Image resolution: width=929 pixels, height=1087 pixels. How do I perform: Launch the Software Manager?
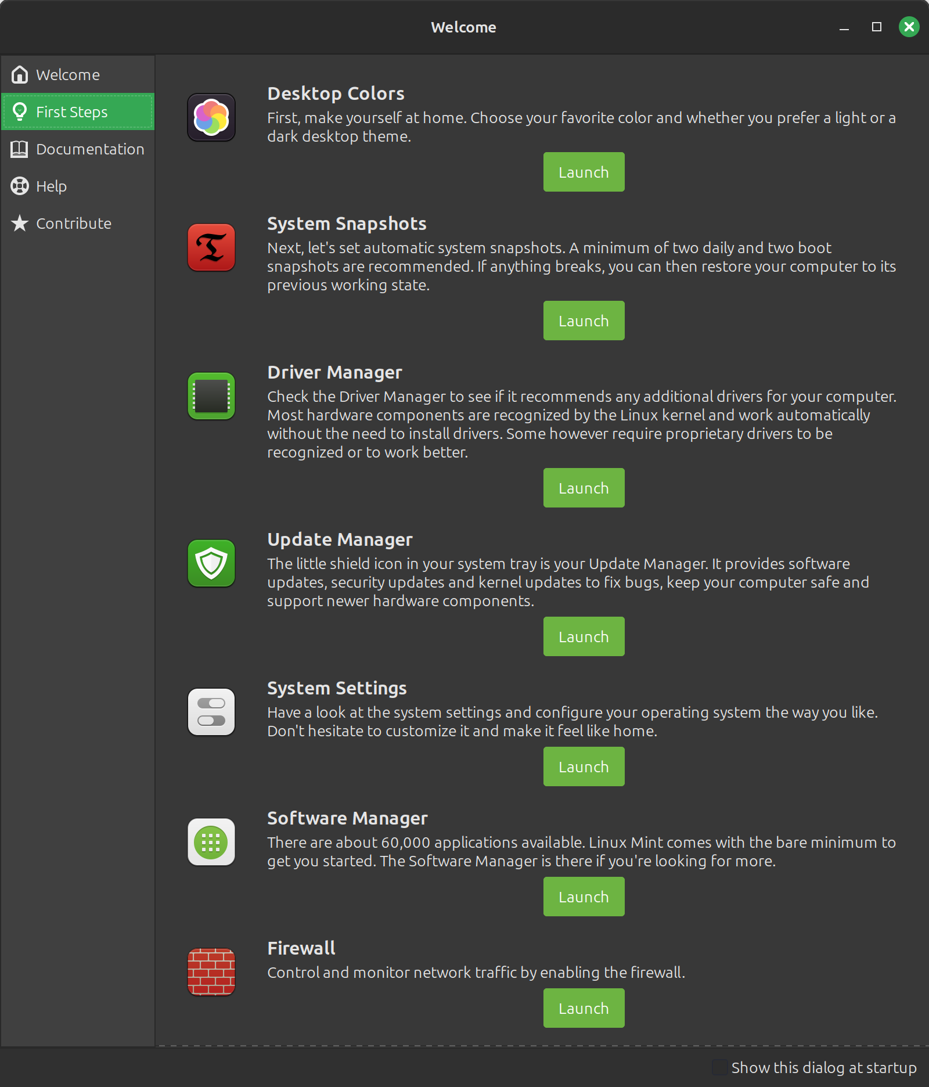pyautogui.click(x=584, y=897)
